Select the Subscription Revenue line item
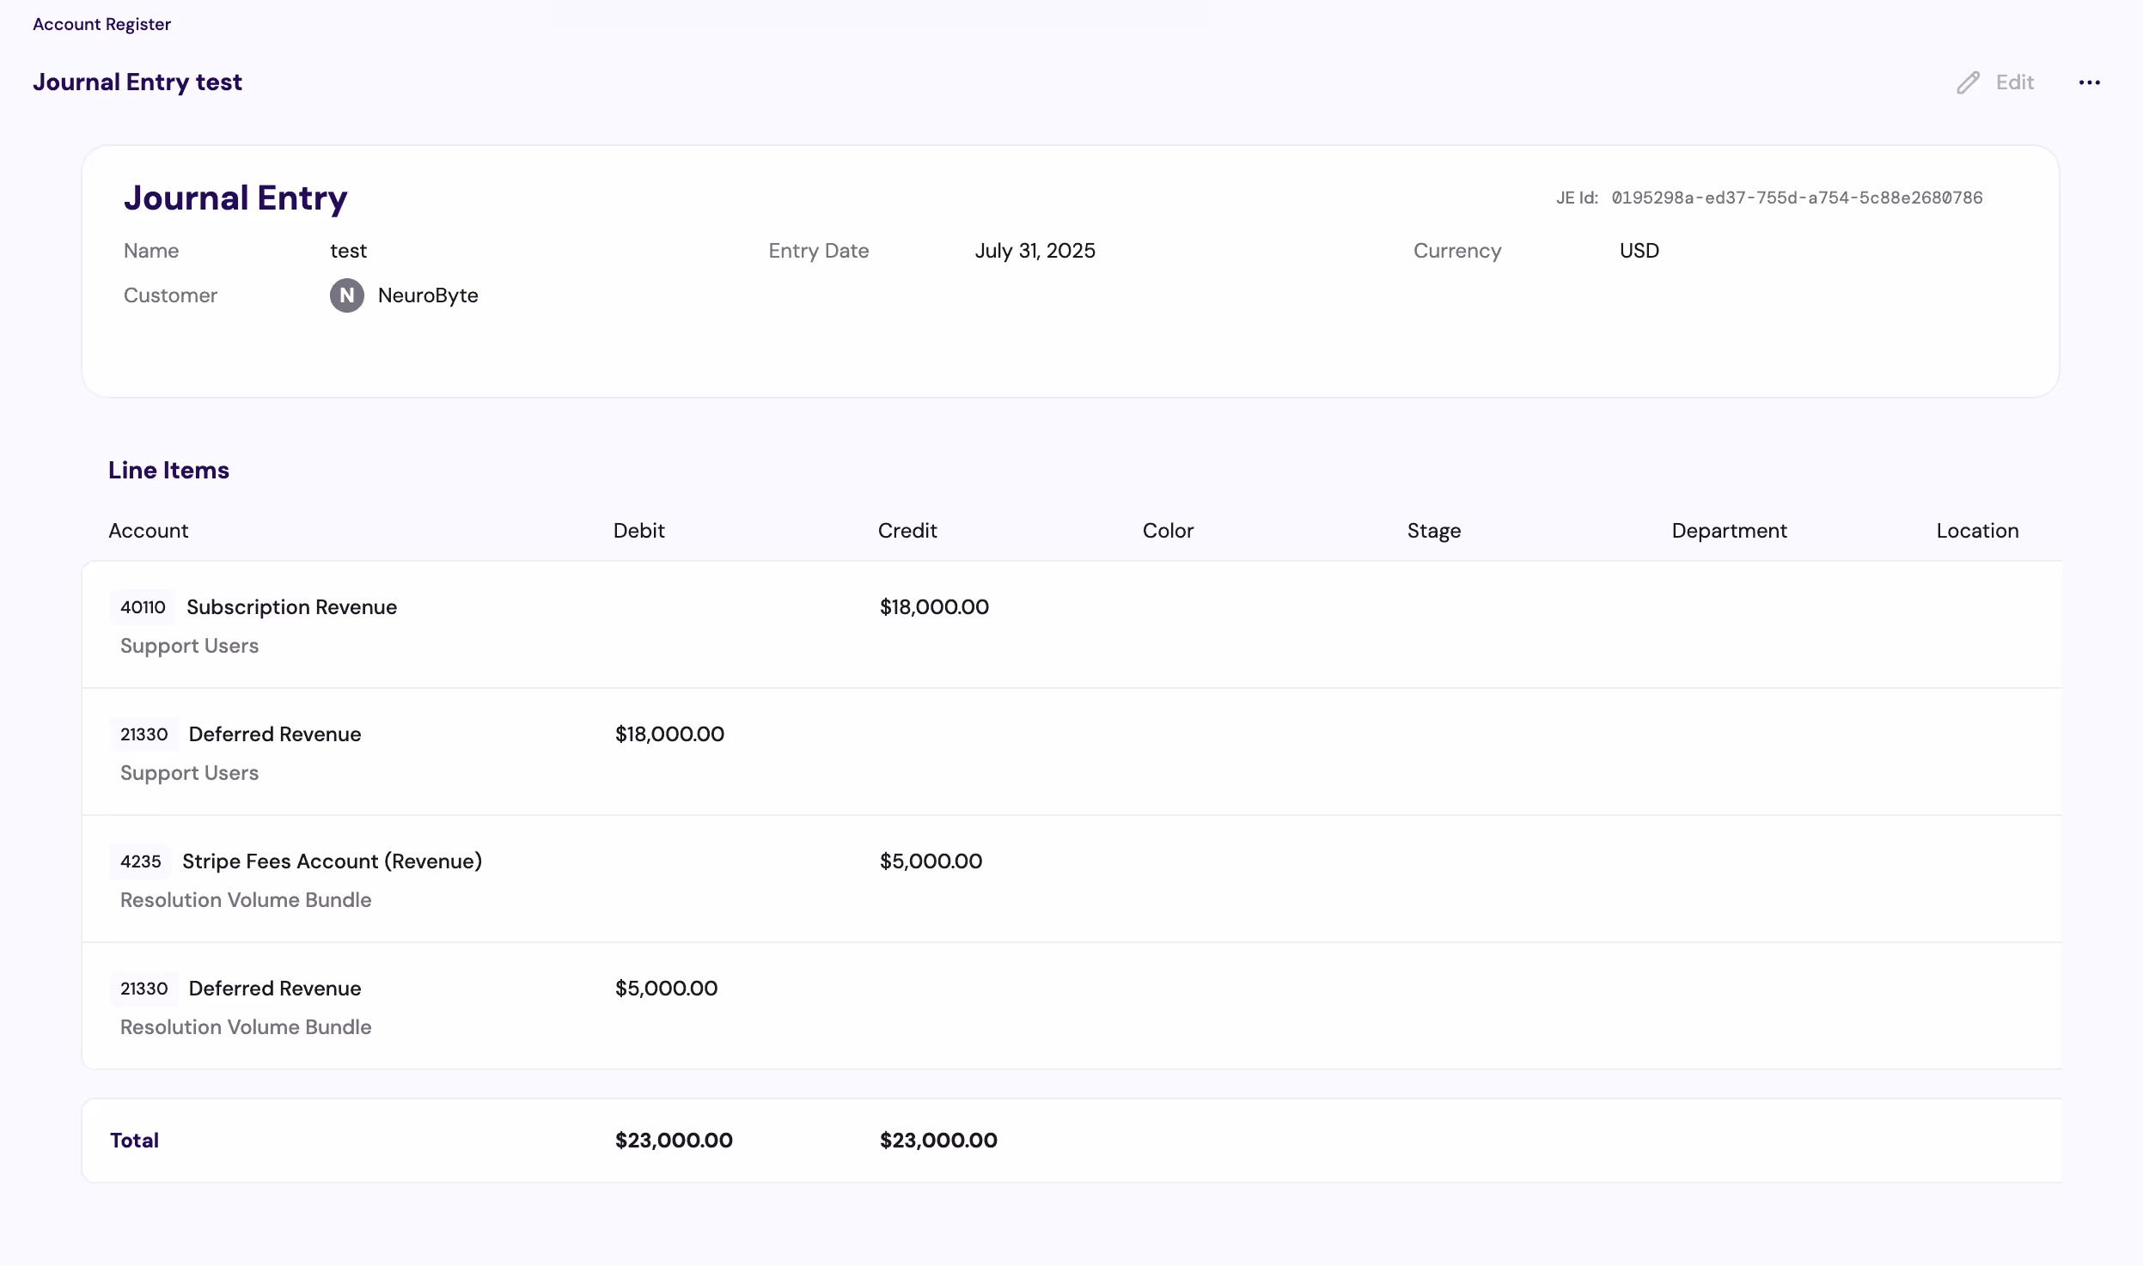The width and height of the screenshot is (2143, 1266). click(x=291, y=607)
